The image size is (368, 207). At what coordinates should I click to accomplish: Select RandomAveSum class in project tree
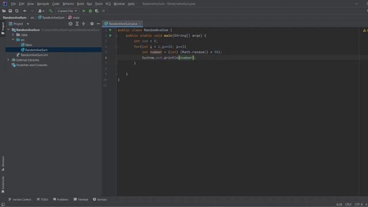(34, 50)
